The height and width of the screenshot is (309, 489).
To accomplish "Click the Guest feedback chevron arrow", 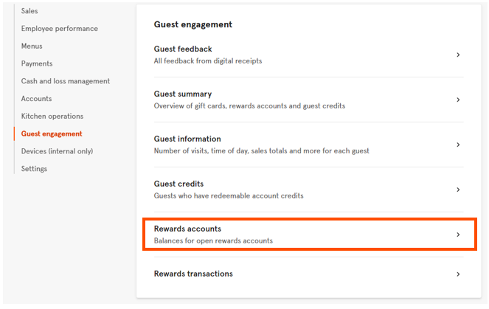I will (x=458, y=55).
